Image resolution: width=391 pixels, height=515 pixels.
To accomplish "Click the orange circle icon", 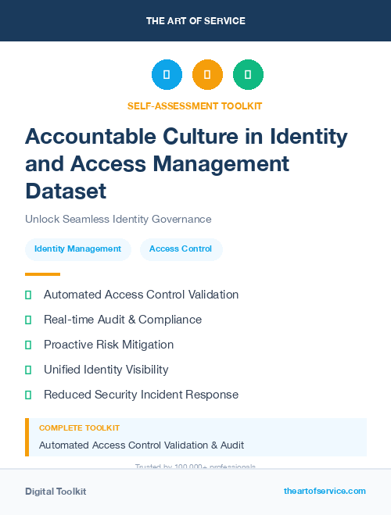I will pos(207,74).
